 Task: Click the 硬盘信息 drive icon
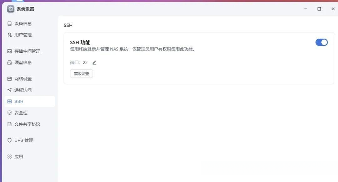coord(9,62)
